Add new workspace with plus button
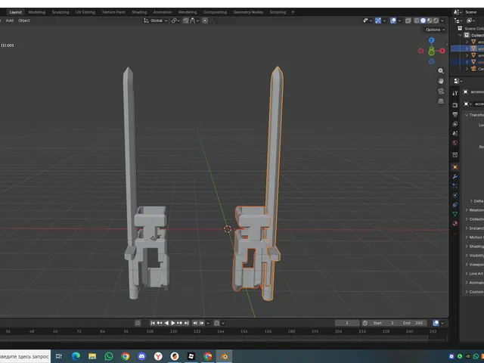 (x=293, y=12)
